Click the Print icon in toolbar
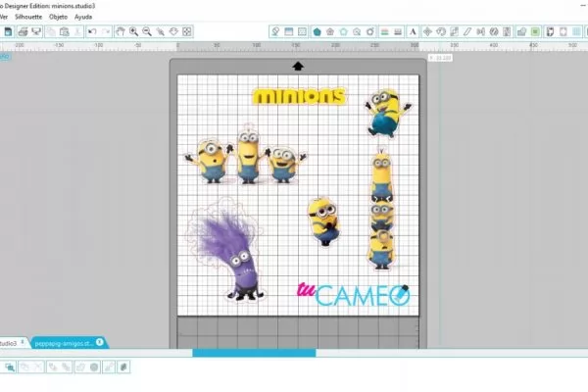Screen dimensions: 588x392 click(23, 32)
